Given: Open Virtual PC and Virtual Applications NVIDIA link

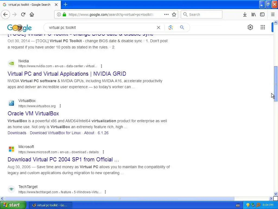Looking at the screenshot, I should click(67, 74).
